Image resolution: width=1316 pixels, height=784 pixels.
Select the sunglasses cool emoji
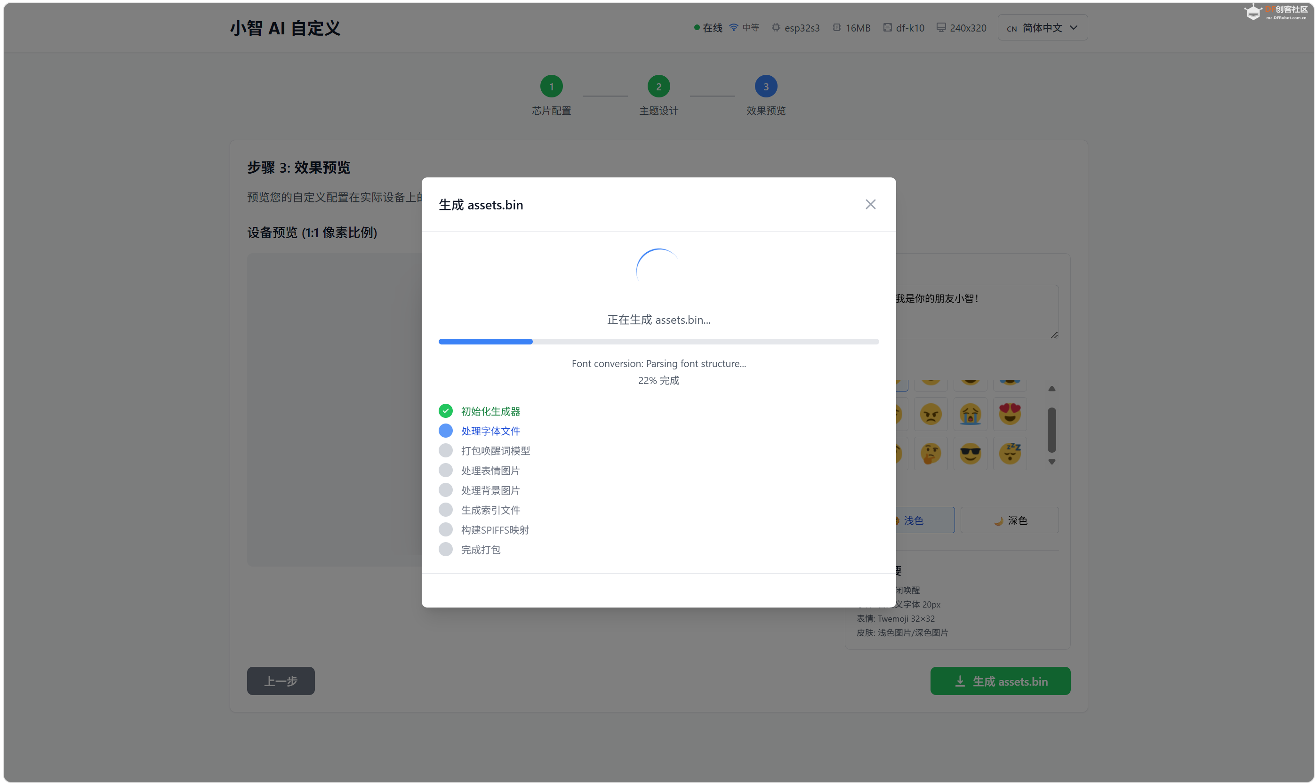(x=970, y=454)
